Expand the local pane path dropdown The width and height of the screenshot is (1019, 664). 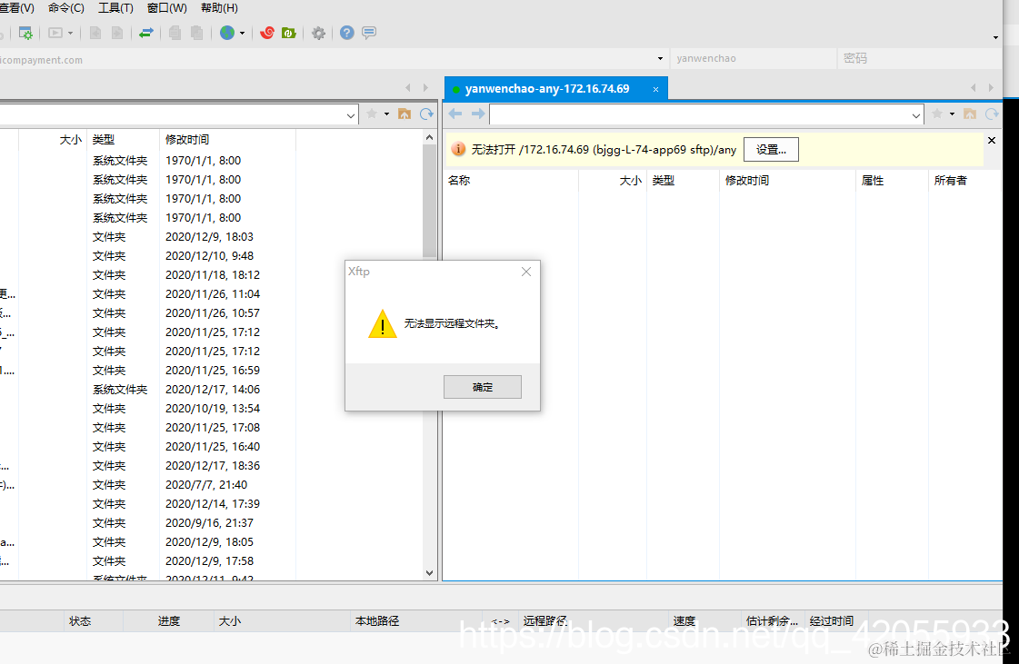click(x=351, y=115)
